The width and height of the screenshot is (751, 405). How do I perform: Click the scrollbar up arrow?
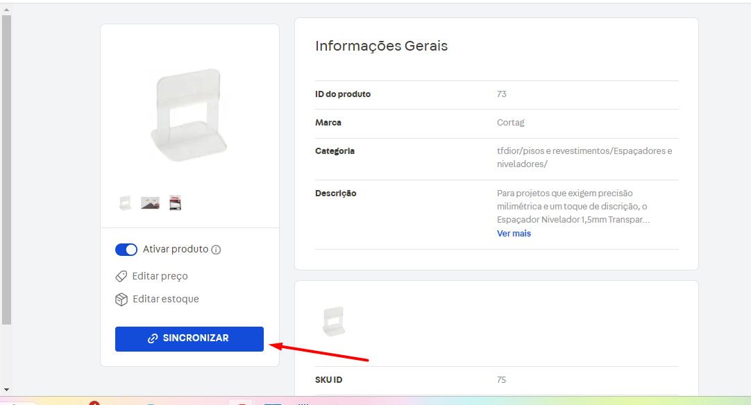click(x=6, y=10)
